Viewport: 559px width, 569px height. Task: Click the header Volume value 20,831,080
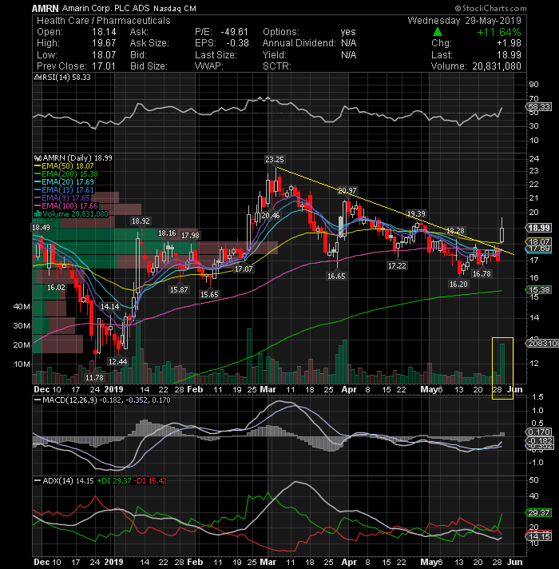497,66
